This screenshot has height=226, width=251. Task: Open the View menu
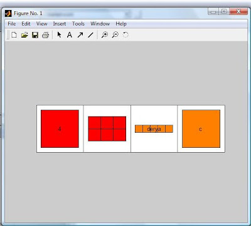pos(41,24)
